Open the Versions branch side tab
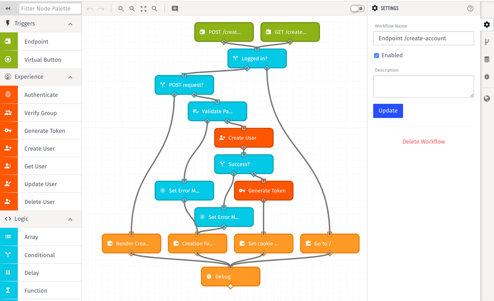Viewport: 494px width, 301px height. point(487,42)
